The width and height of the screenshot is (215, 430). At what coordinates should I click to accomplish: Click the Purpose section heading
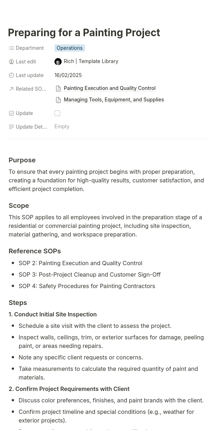(22, 160)
